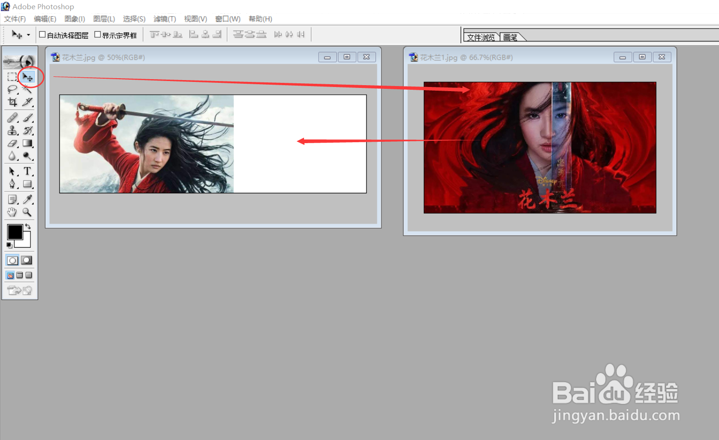Click align right edges button
Image resolution: width=719 pixels, height=440 pixels.
tap(217, 35)
